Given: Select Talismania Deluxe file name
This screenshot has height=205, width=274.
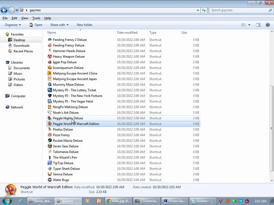Looking at the screenshot, I should tap(66, 152).
